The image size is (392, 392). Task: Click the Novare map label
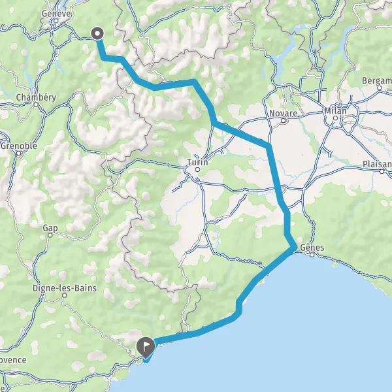point(284,113)
